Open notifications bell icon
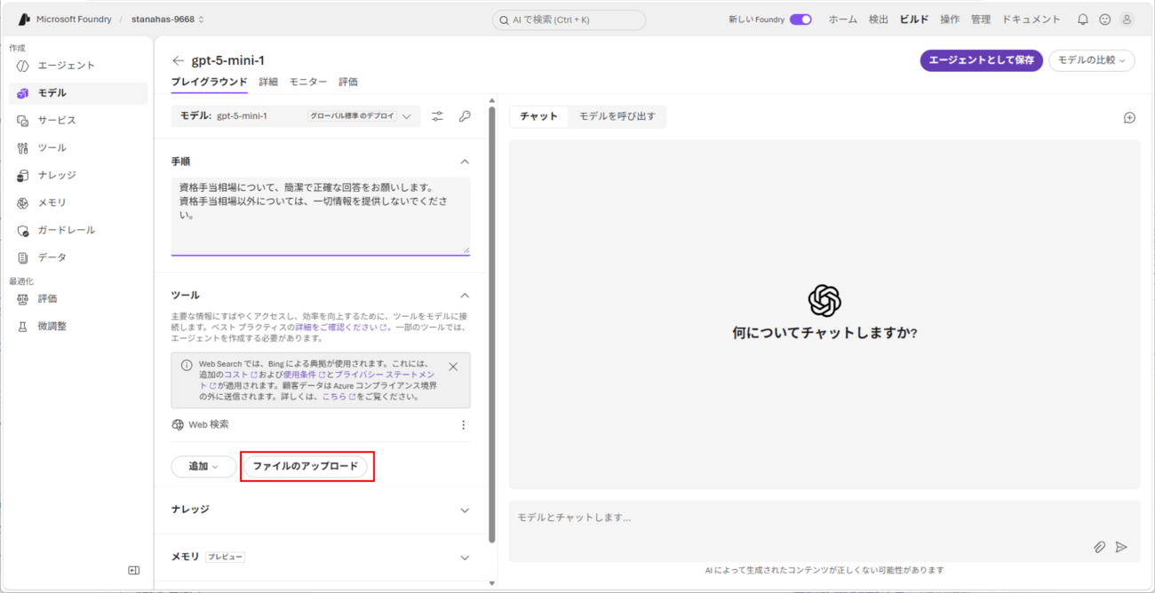The height and width of the screenshot is (593, 1155). pos(1082,20)
